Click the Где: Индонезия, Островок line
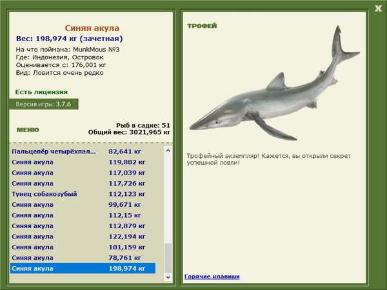387x290 pixels. tap(60, 57)
